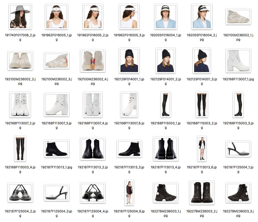Select the 192278M236003_1.jpg black sneaker thumbnail
Viewport: 258px width, 222px height.
[165, 193]
